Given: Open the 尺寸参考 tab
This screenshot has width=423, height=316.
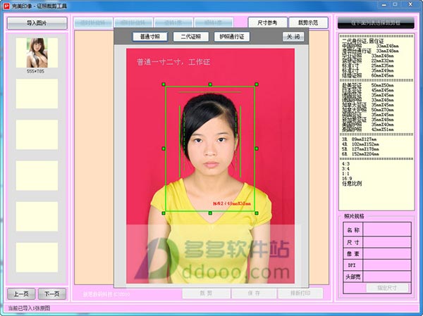Looking at the screenshot, I should 267,23.
